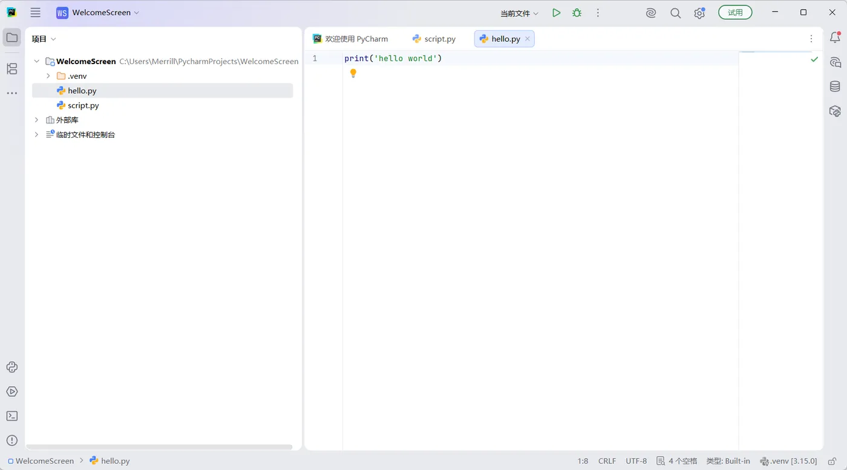Run the current file with green play icon
847x470 pixels.
point(556,13)
